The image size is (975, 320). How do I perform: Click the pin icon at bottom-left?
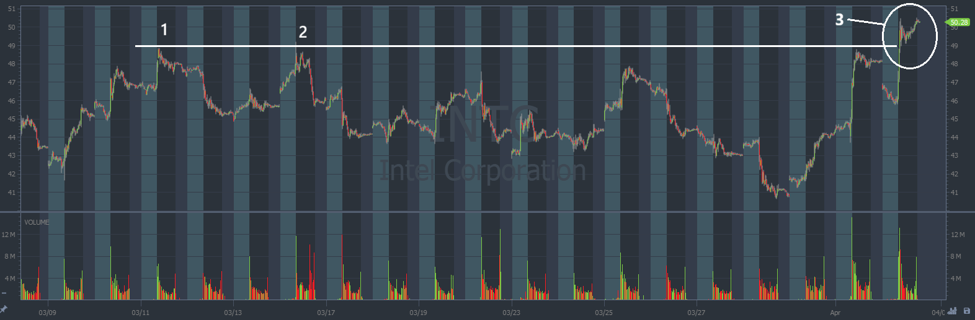click(4, 309)
